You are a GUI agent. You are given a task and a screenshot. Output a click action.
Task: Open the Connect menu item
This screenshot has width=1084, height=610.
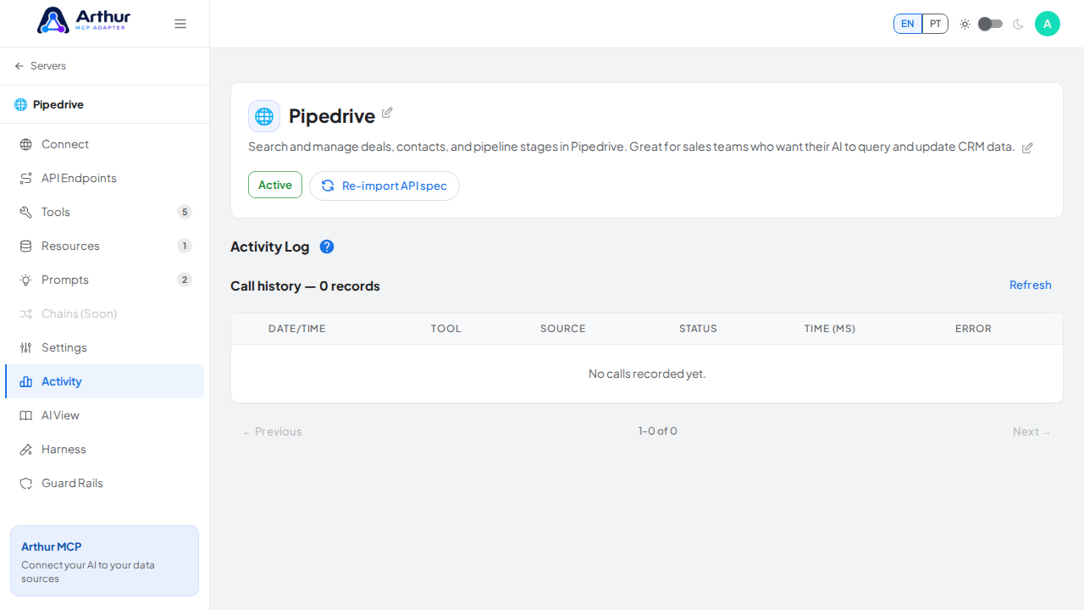[x=105, y=144]
